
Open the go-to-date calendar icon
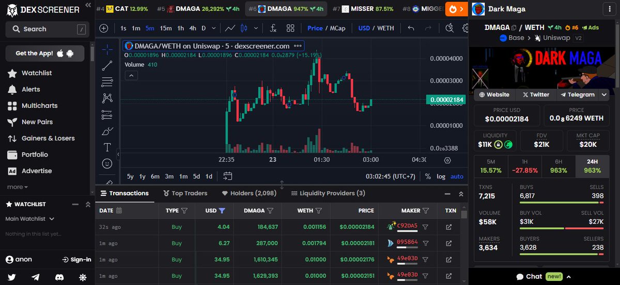click(x=228, y=176)
